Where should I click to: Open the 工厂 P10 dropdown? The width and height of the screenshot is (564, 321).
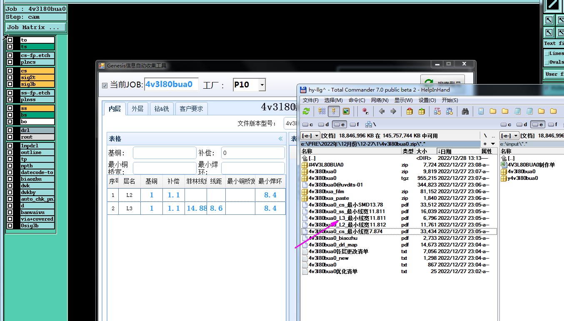pos(262,85)
